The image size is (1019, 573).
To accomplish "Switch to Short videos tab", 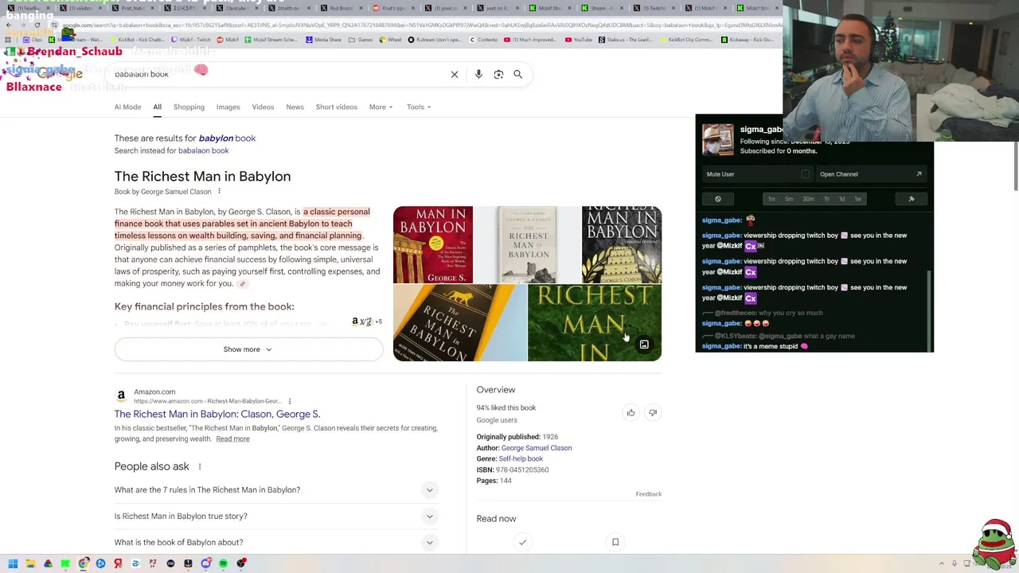I will point(336,107).
